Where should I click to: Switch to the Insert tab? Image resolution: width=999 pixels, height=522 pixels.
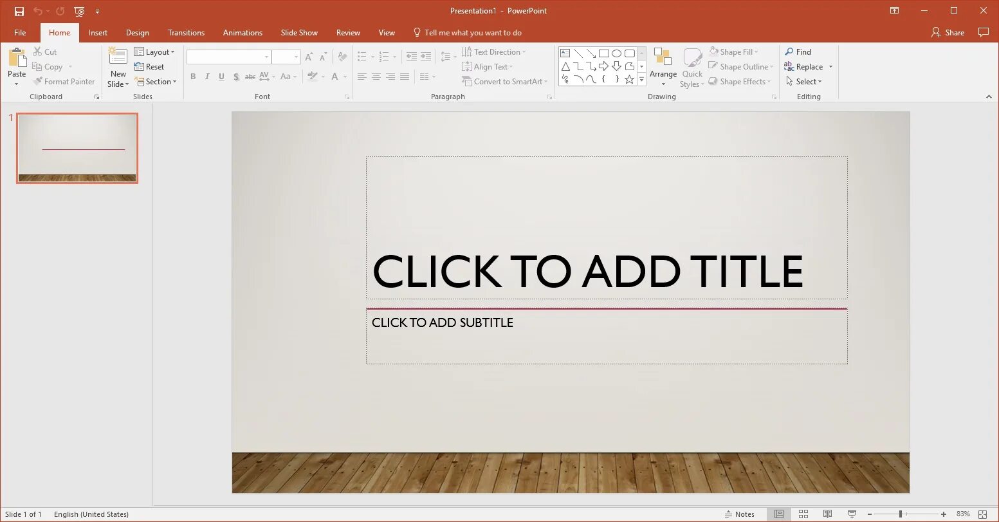[x=98, y=33]
